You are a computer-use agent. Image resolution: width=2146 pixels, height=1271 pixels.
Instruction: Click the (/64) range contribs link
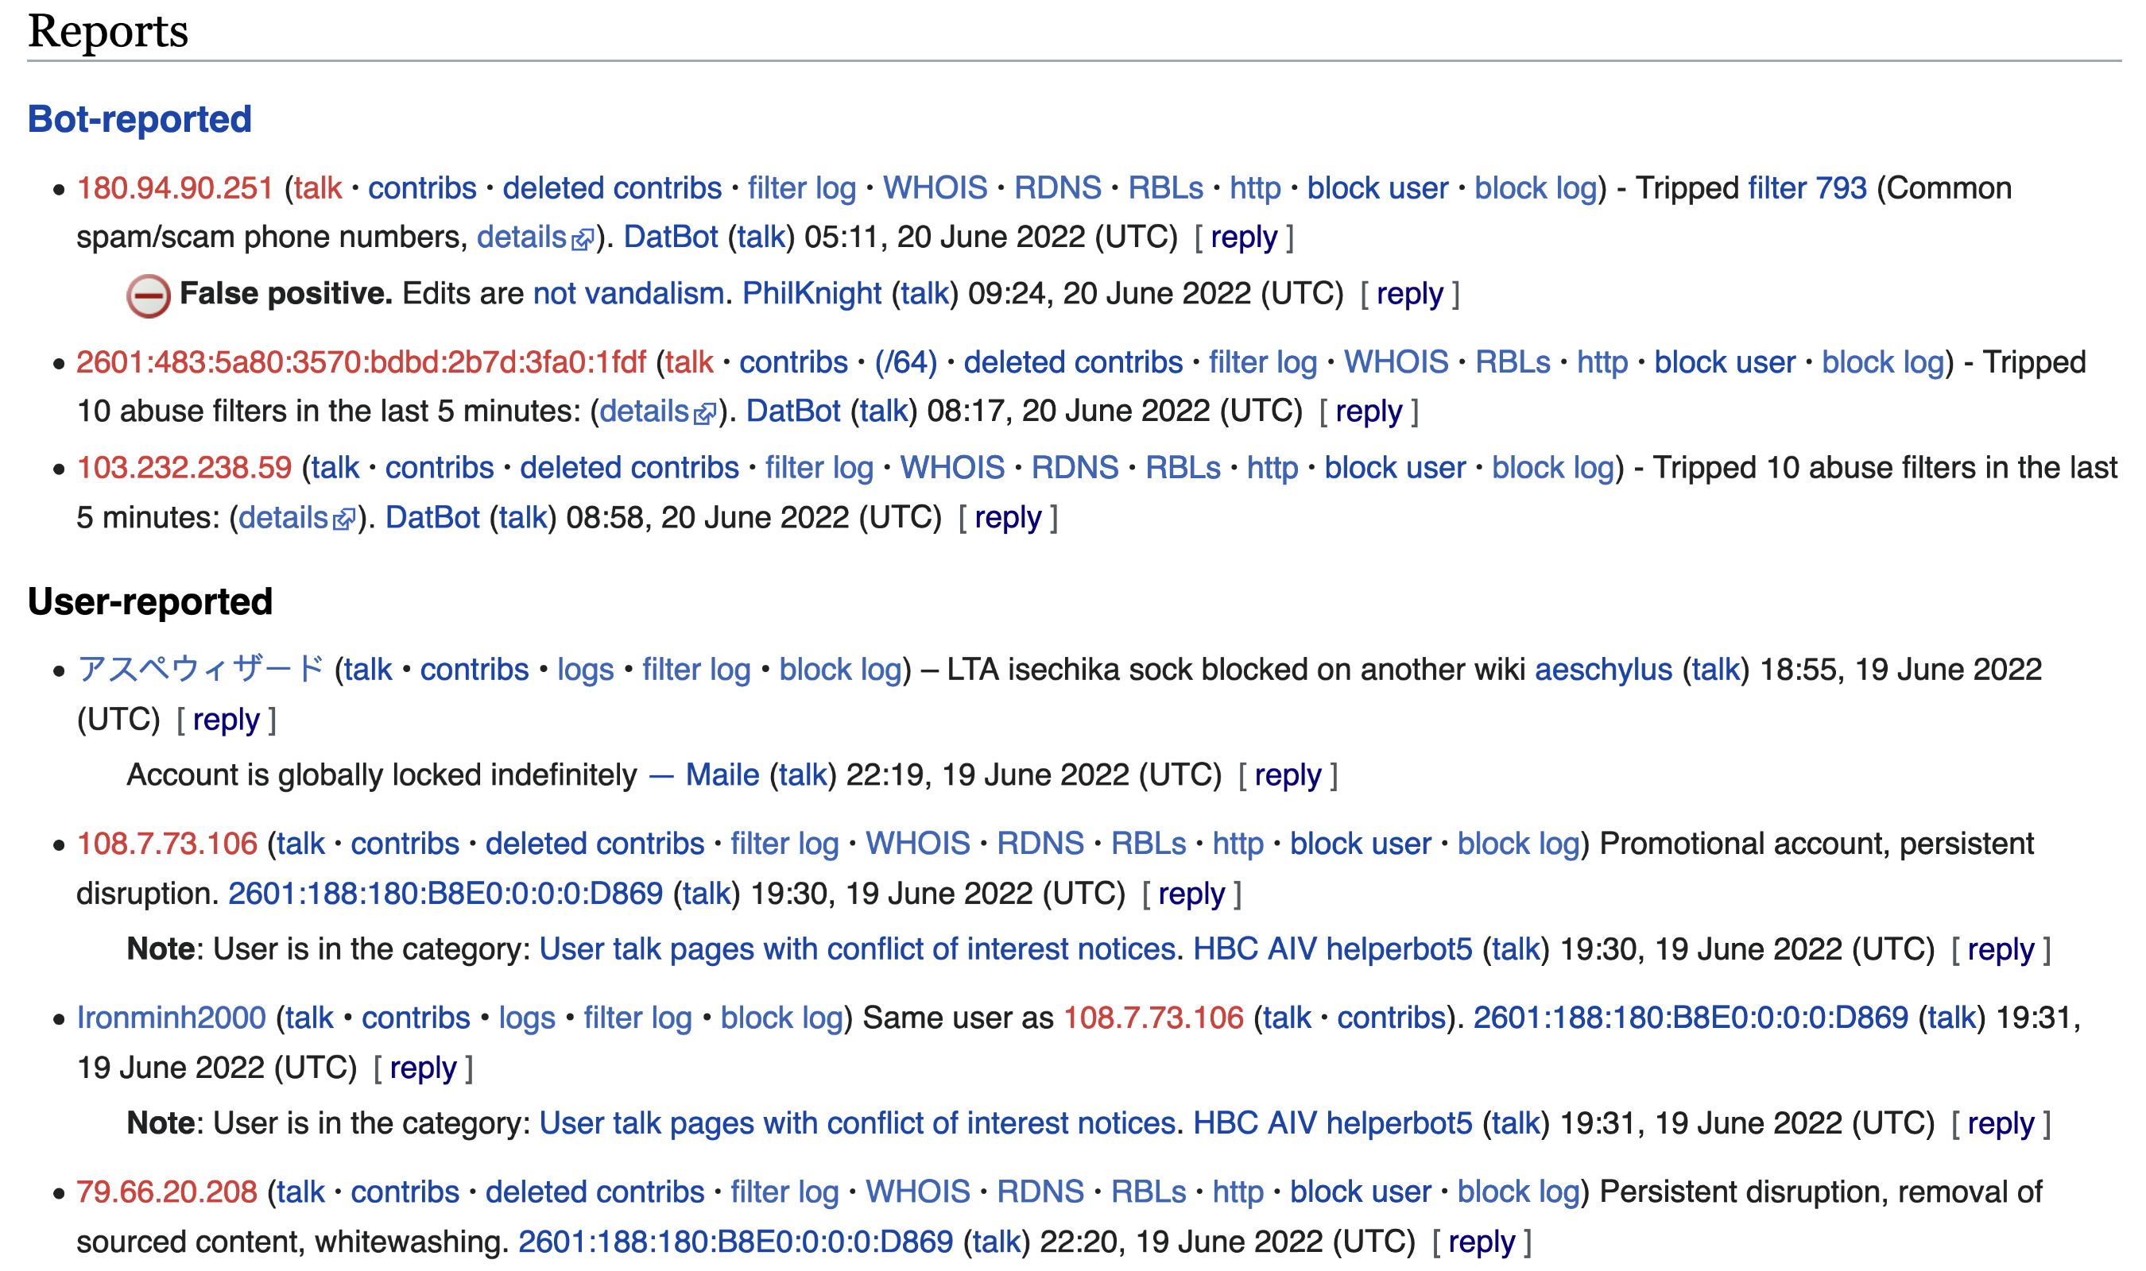click(905, 363)
